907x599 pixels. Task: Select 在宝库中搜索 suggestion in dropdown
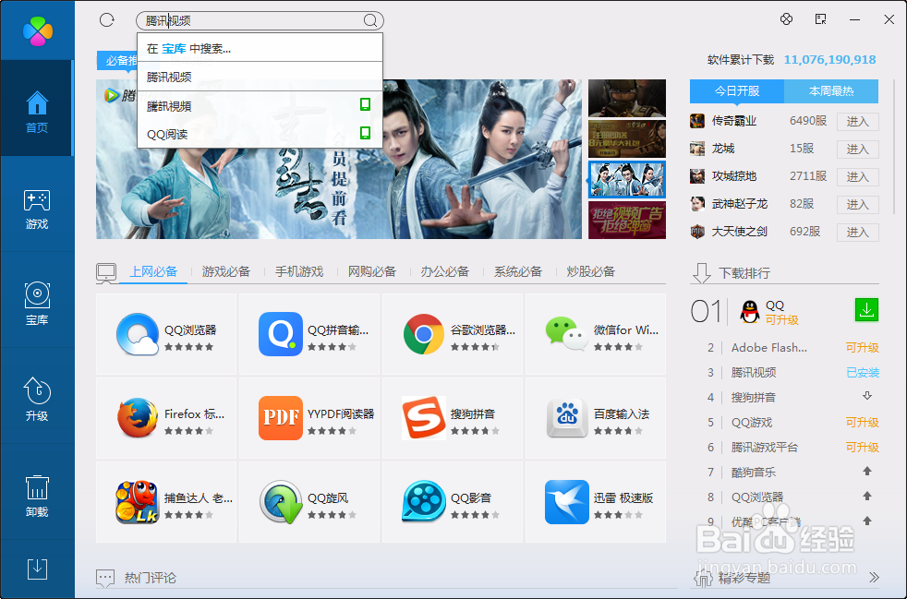[x=260, y=49]
